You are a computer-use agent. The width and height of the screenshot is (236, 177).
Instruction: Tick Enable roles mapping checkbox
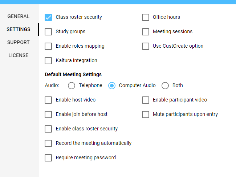click(48, 46)
